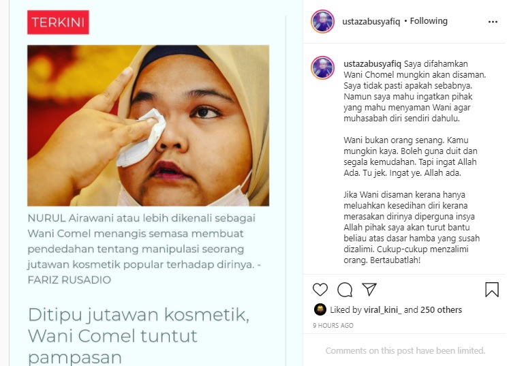Screen dimensions: 509x366
Task: Open ustazabusyafiq username in the caption
Action: (x=372, y=63)
